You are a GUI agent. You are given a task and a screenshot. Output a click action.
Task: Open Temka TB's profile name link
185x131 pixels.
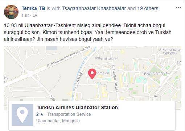[x=33, y=8]
